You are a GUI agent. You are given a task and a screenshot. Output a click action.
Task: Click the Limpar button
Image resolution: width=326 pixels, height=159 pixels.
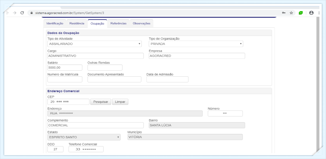120,102
